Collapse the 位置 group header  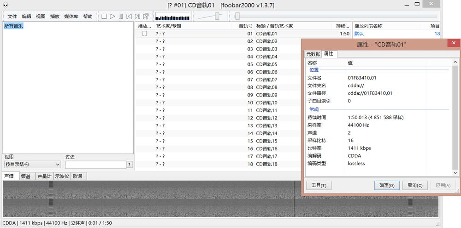pos(314,70)
